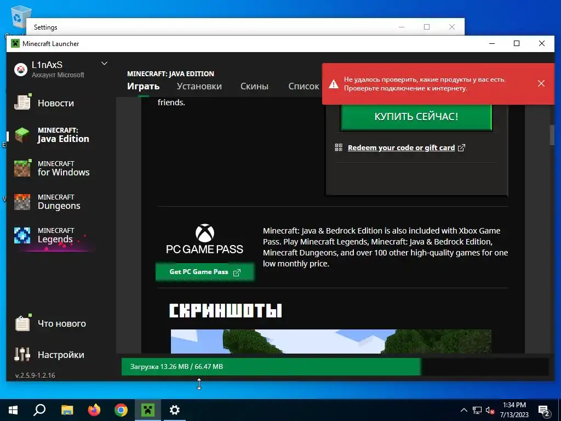Click the MINECRAFT: JAVA EDITION header label
Image resolution: width=561 pixels, height=421 pixels.
[x=171, y=74]
